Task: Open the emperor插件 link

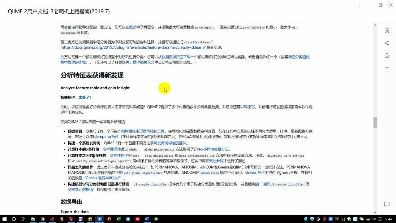Action: pos(108,137)
